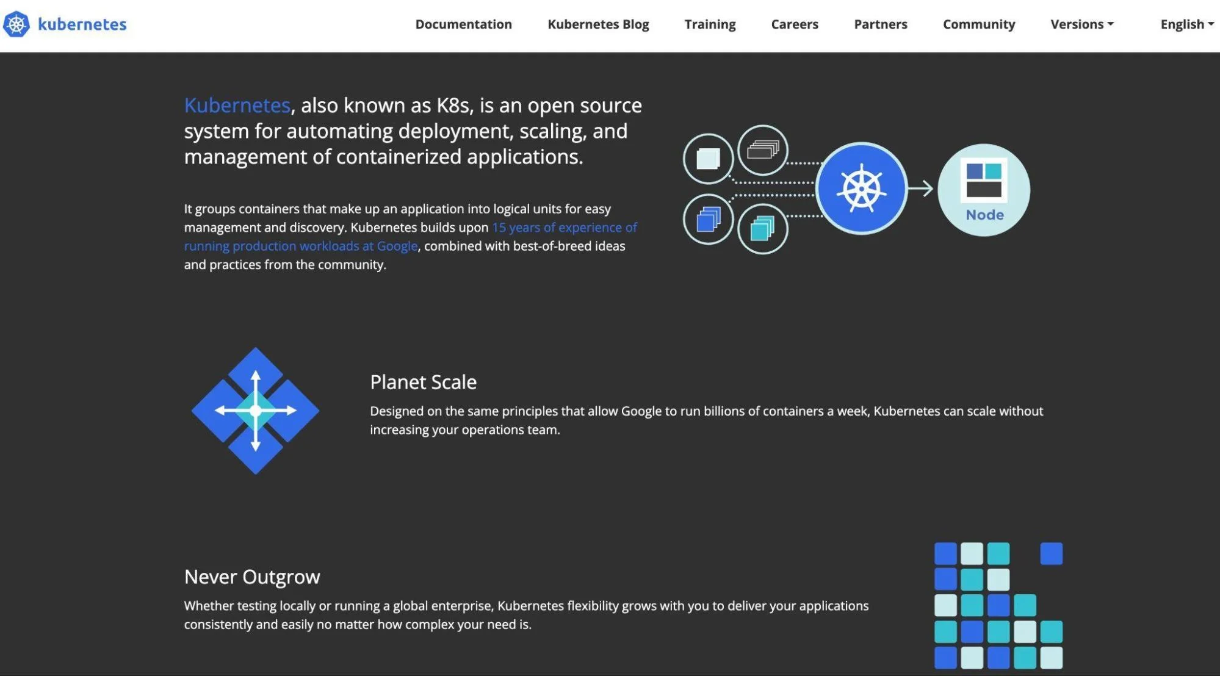This screenshot has height=676, width=1220.
Task: Select the Planet Scale compass icon
Action: (254, 409)
